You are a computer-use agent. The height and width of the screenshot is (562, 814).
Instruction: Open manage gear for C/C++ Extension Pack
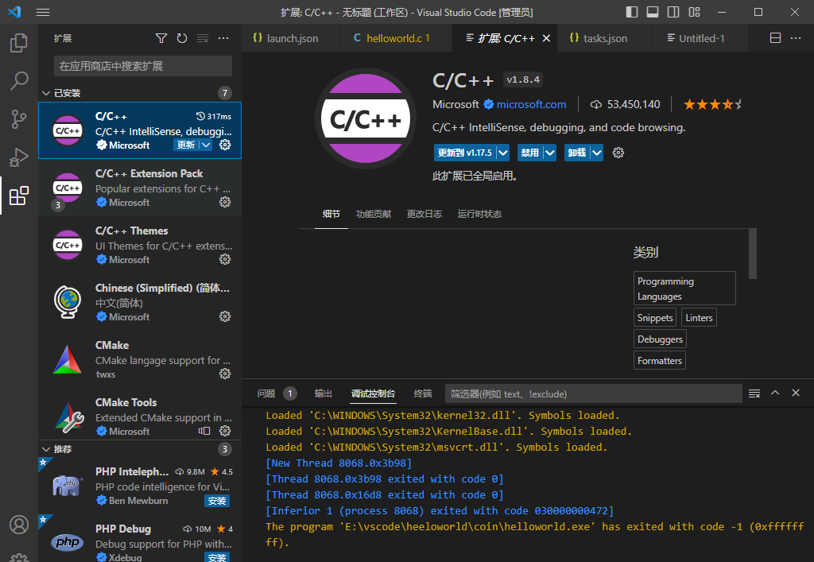click(225, 202)
